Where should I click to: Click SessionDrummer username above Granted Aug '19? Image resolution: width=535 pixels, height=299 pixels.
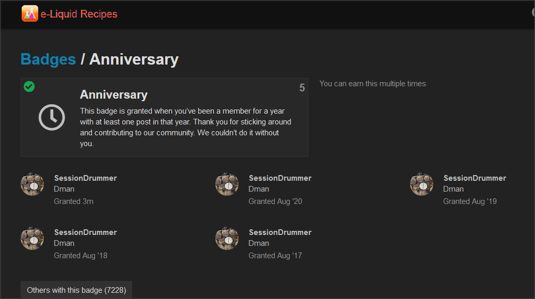pos(475,178)
